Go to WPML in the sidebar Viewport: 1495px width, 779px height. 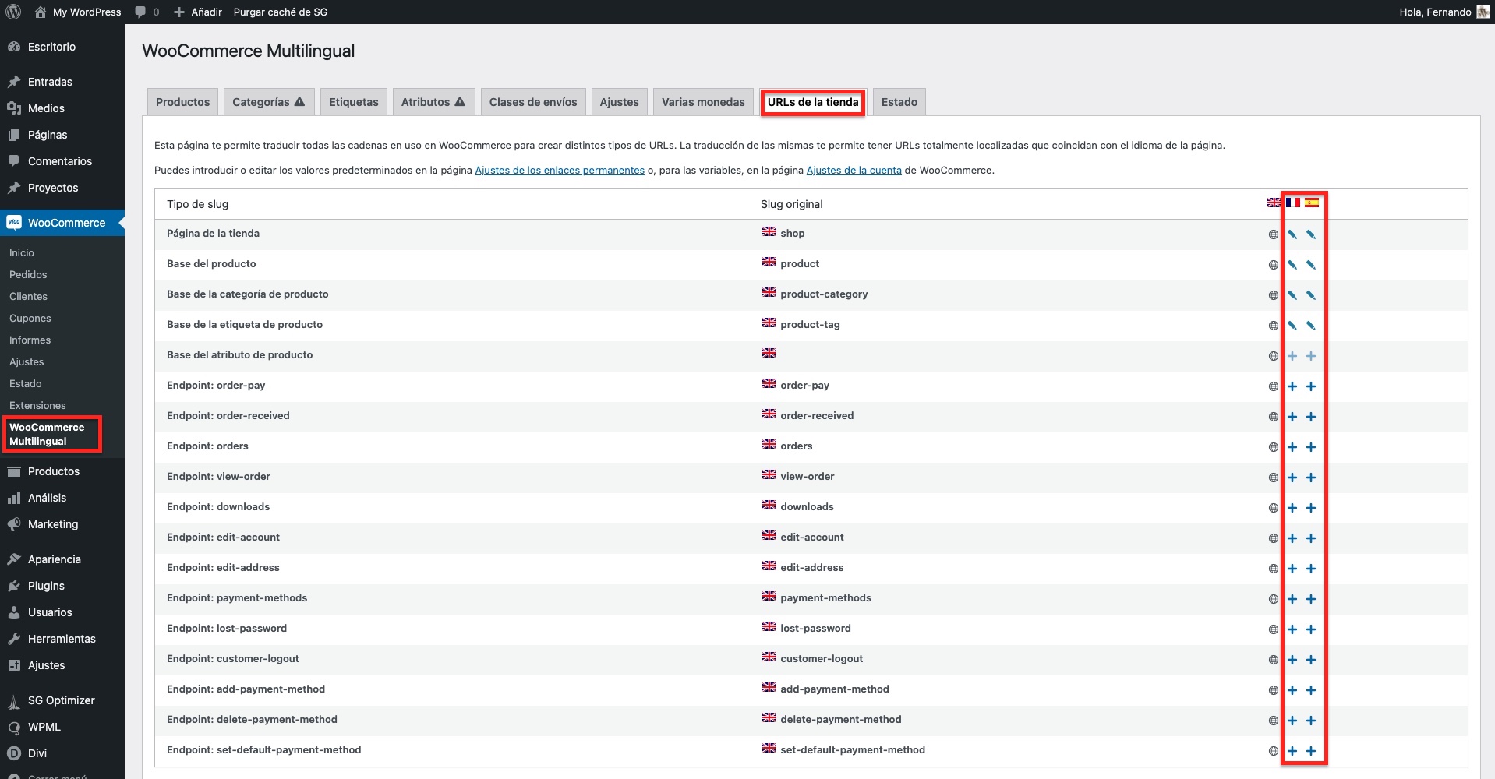click(x=44, y=727)
